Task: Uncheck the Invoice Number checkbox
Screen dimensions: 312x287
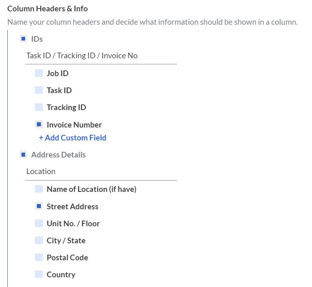Action: pyautogui.click(x=39, y=124)
